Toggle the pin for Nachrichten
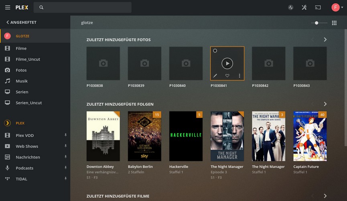 click(65, 156)
